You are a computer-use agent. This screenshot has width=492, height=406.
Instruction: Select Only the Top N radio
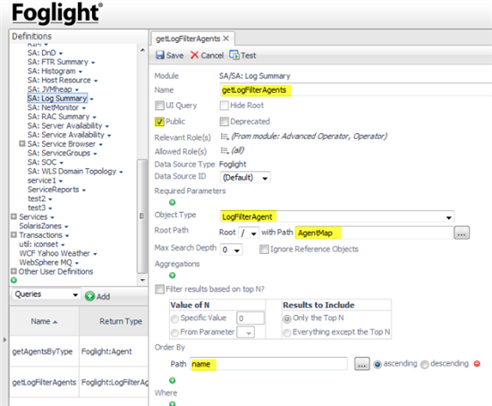coord(287,318)
